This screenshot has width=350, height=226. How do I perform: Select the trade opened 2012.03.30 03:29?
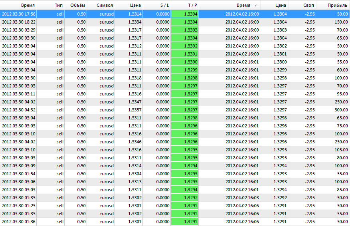(175, 30)
